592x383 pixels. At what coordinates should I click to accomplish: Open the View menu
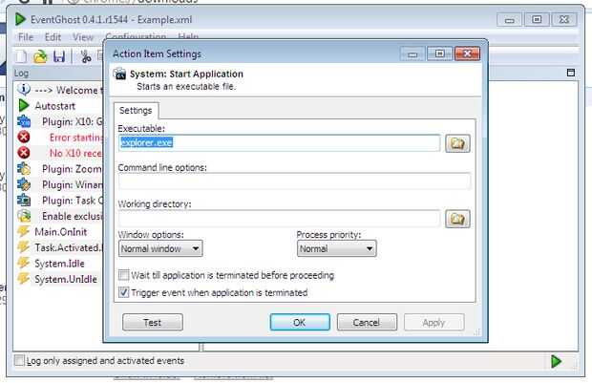83,37
